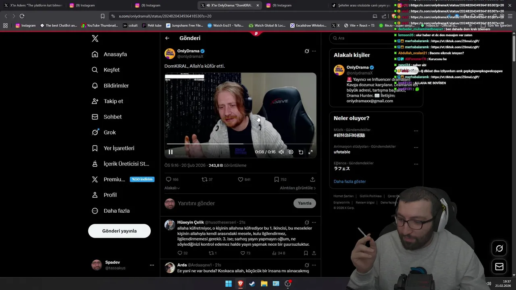Toggle picture-in-picture on video
Viewport: 516px width, 290px height.
click(301, 152)
